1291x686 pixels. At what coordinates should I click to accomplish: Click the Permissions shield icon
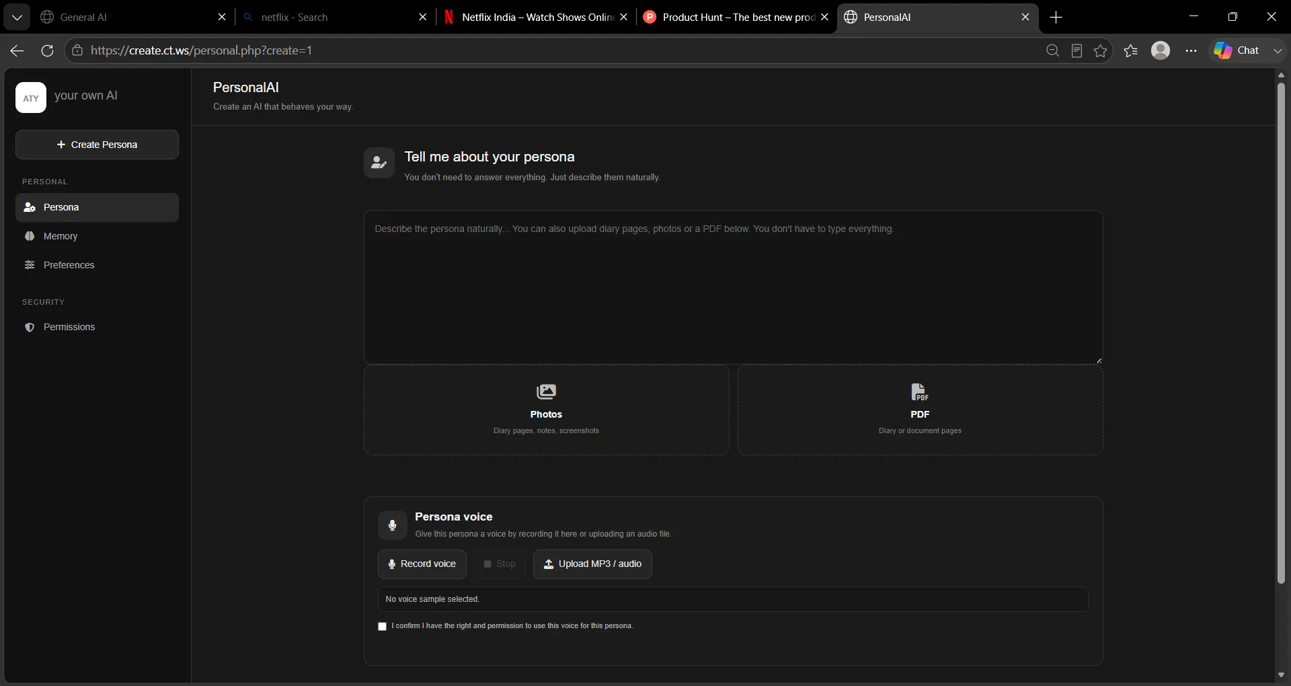coord(30,327)
